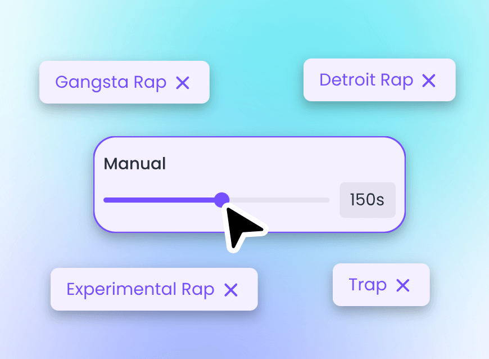Click the X icon beside Experimental Rap
Image resolution: width=489 pixels, height=359 pixels.
[x=232, y=290]
